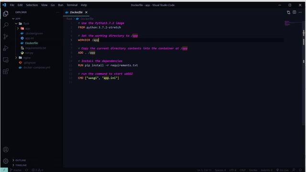Viewport: 306px width, 172px height.
Task: Open the Source Control view
Action: pos(6,36)
